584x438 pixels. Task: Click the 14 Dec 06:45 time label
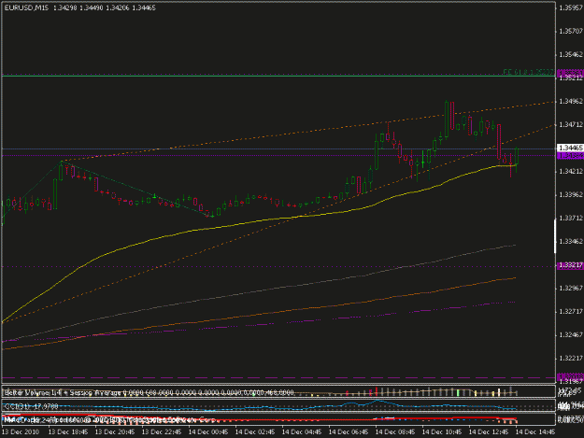(x=349, y=432)
